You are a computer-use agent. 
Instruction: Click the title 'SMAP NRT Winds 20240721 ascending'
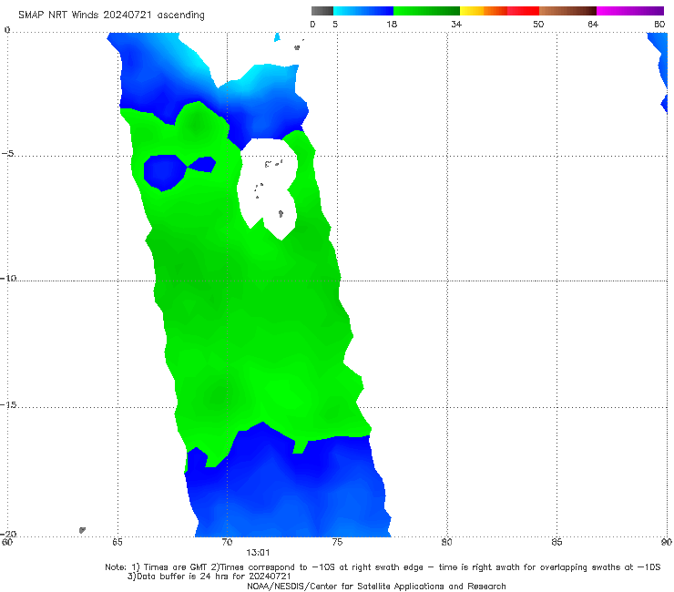click(x=111, y=15)
